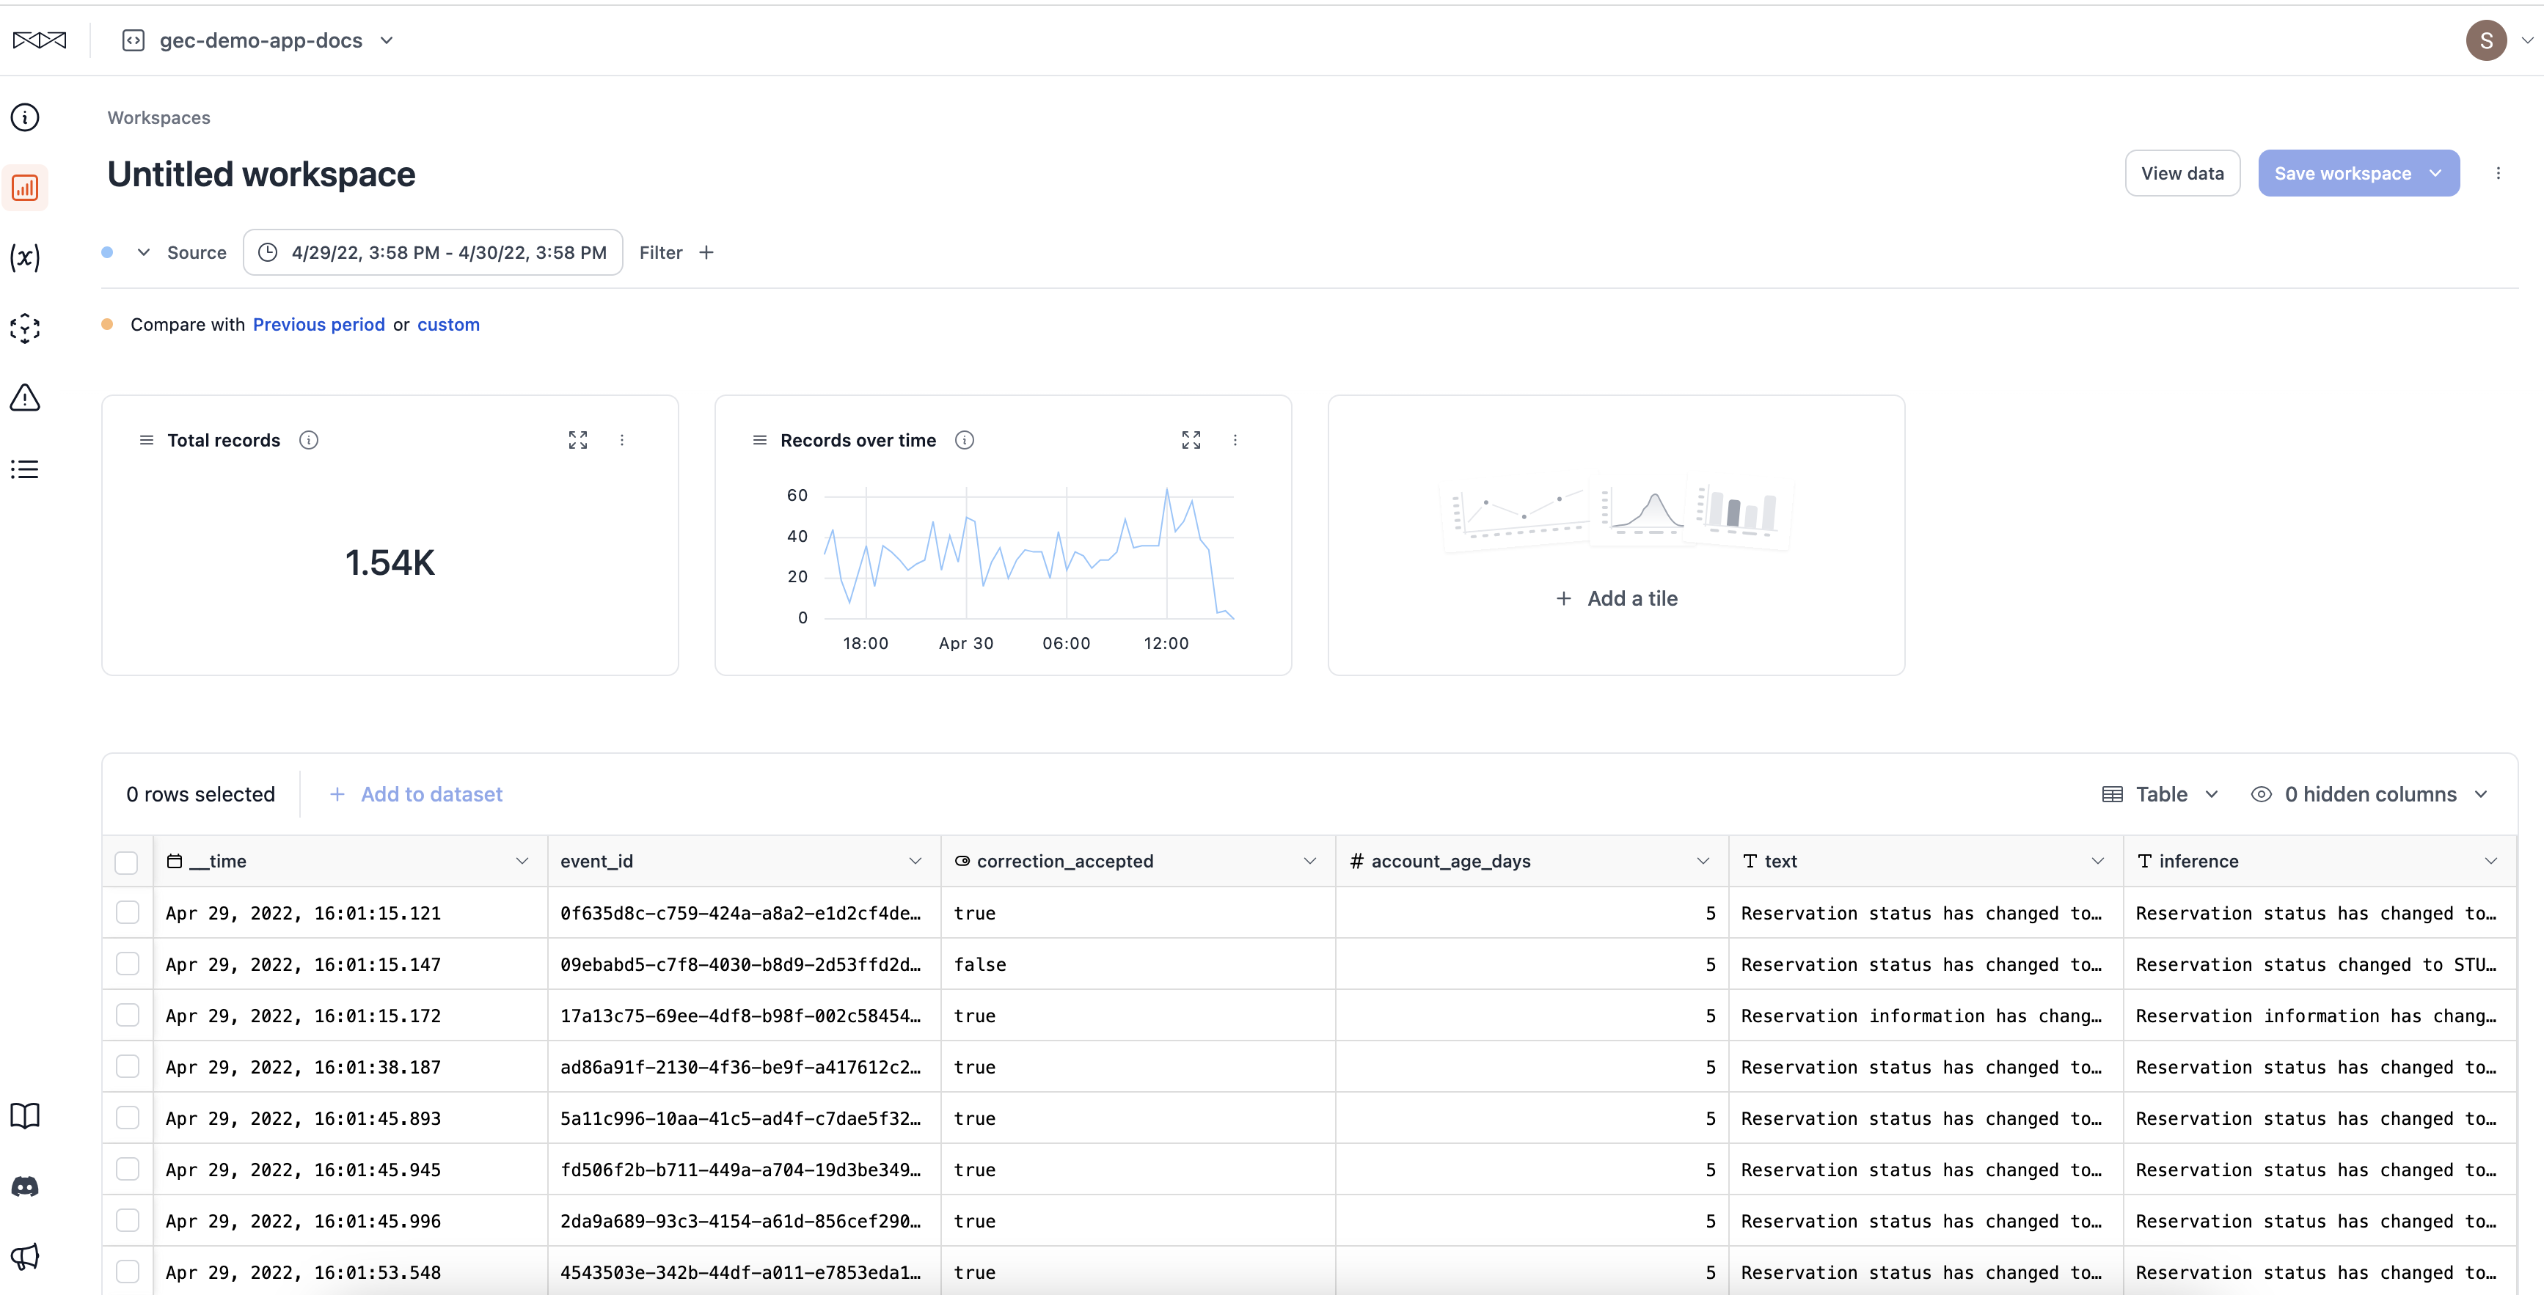
Task: Click the Previous period compare link
Action: point(318,325)
